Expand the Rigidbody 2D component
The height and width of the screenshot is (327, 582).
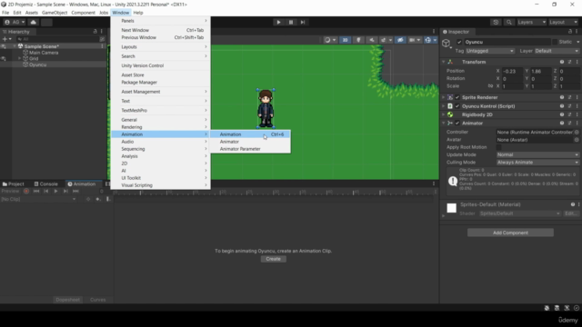[444, 114]
